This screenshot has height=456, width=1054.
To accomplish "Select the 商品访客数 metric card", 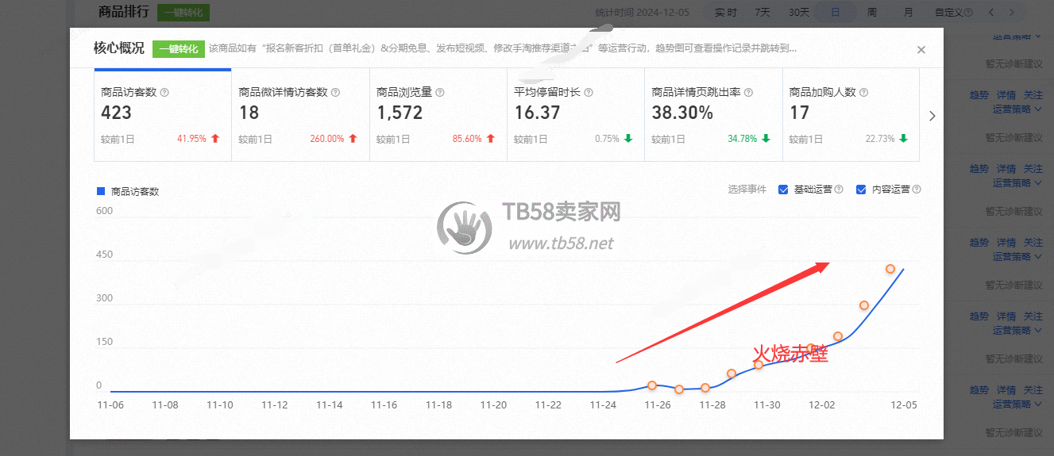I will coord(163,115).
